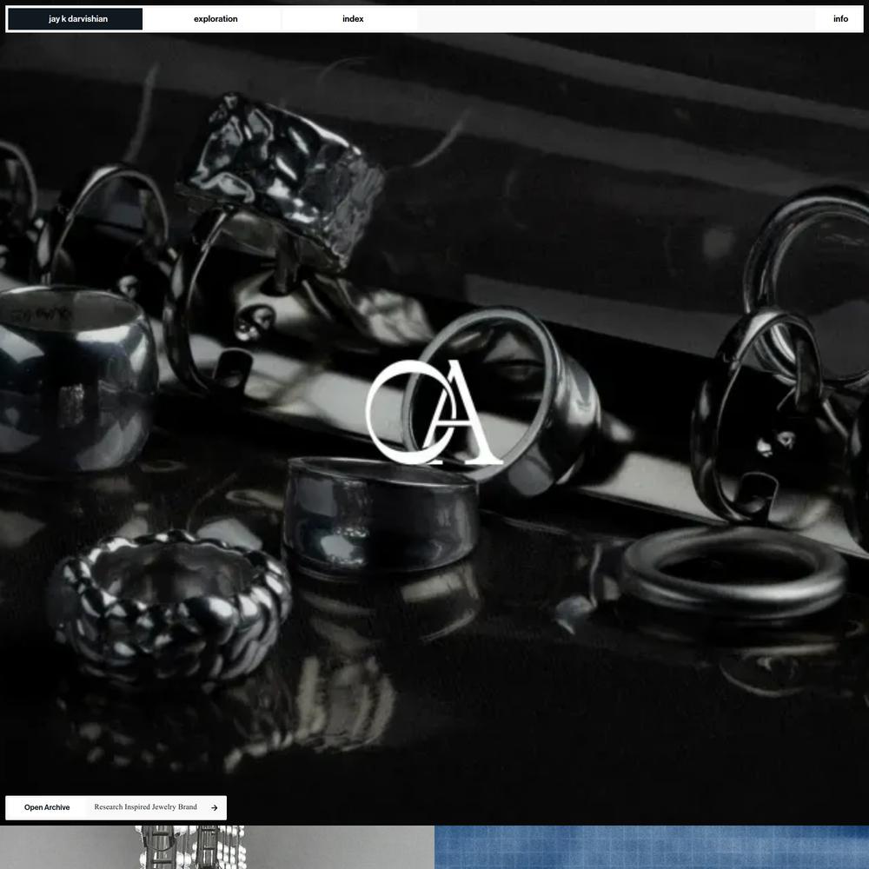Click the OA monogram logo

pos(434,412)
